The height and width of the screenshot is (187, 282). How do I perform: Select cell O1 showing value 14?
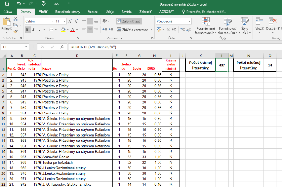[x=270, y=65]
